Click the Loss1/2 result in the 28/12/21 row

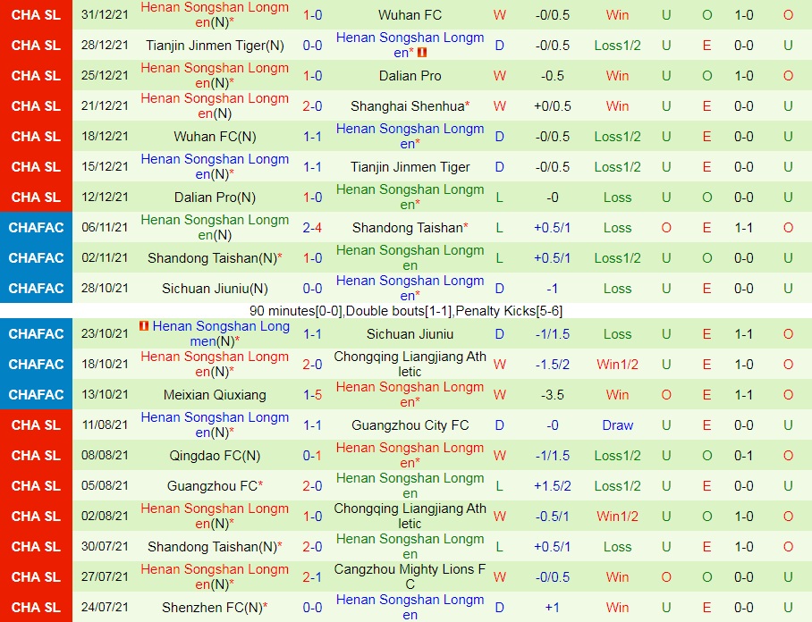(618, 46)
